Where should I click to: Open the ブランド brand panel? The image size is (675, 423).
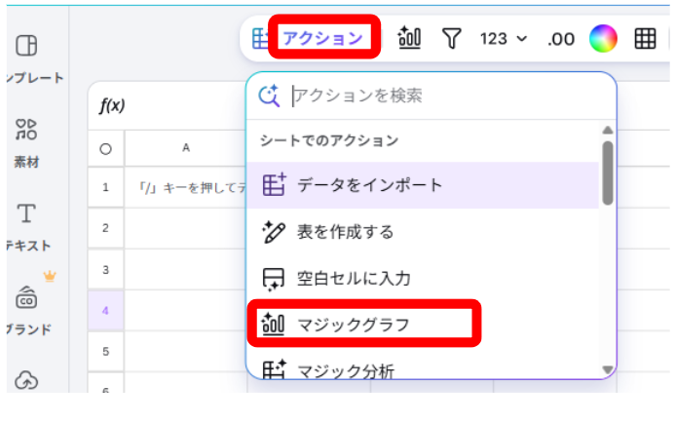pyautogui.click(x=26, y=310)
